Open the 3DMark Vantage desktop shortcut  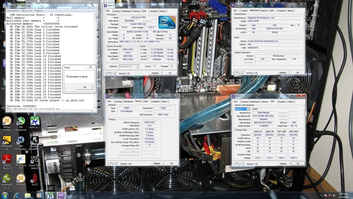point(7,124)
